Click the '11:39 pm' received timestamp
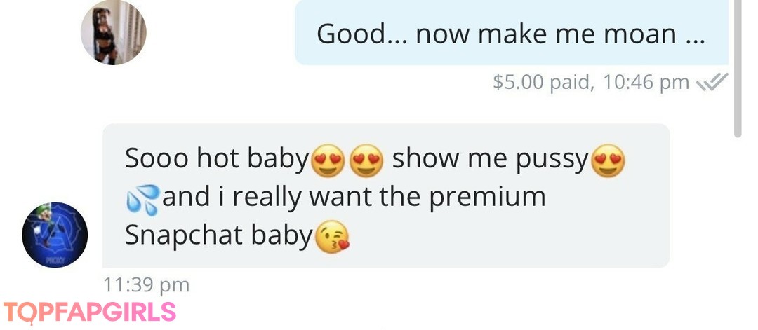The image size is (758, 330). tap(147, 284)
